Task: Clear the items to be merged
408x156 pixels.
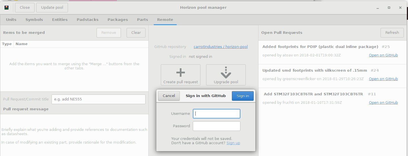Action: click(136, 33)
